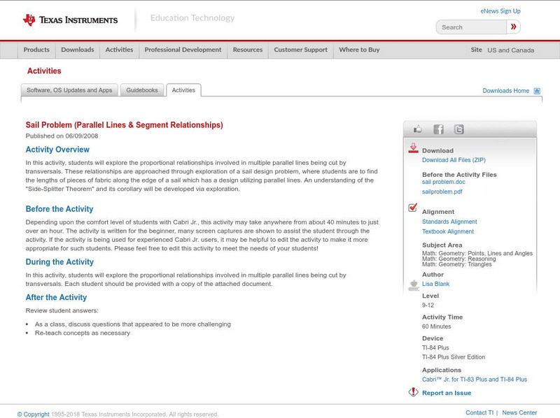Change site region US and Canada
This screenshot has width=560, height=418.
point(511,50)
